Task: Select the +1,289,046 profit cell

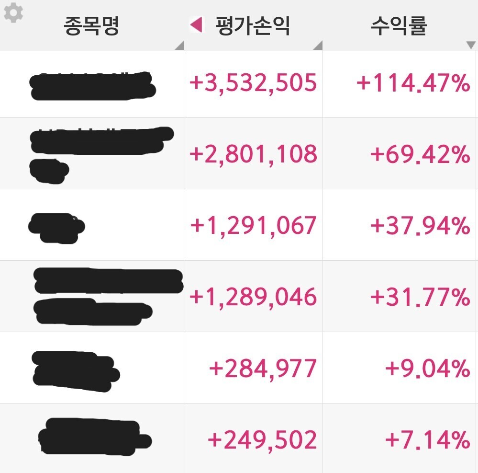Action: coord(253,296)
